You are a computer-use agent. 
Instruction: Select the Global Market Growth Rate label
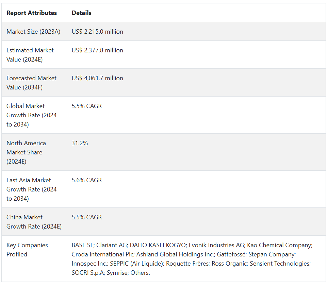[31, 115]
